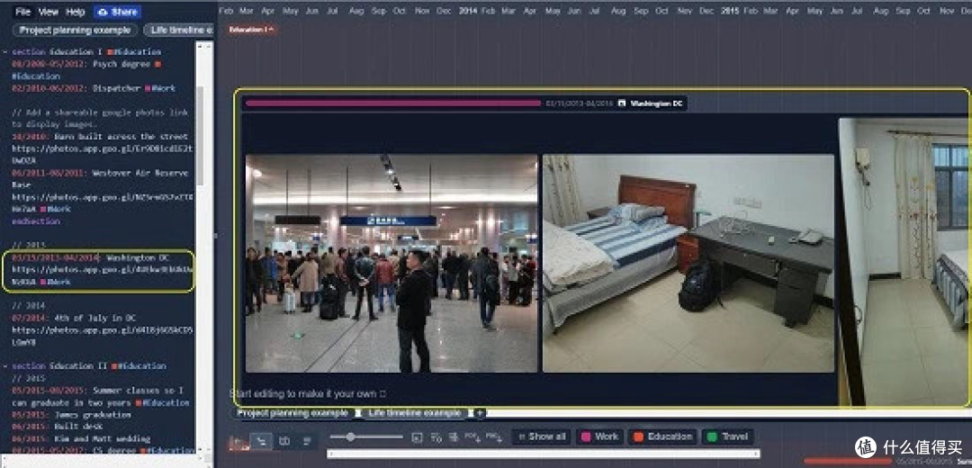Click the 'Summer classes so I' editor line
The height and width of the screenshot is (468, 972).
97,391
